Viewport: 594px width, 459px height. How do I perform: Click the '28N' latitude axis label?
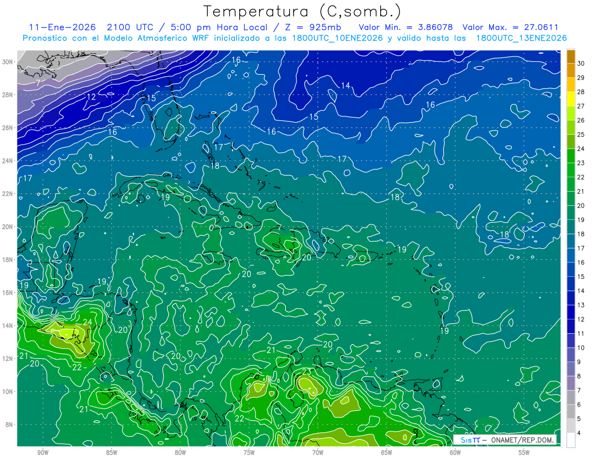tap(8, 95)
